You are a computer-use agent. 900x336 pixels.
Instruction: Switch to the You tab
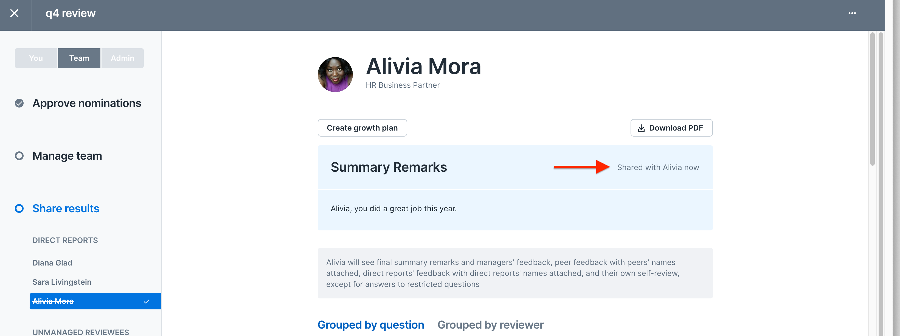[36, 58]
